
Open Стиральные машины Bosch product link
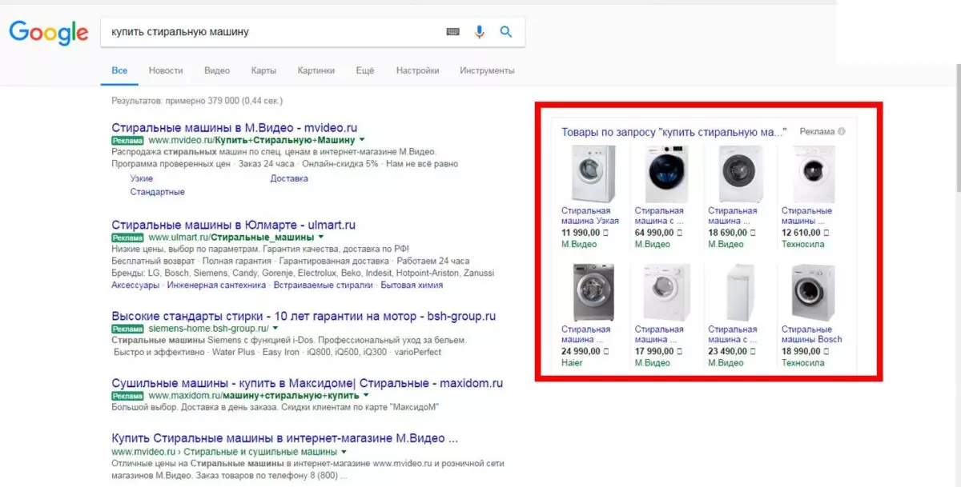coord(812,334)
